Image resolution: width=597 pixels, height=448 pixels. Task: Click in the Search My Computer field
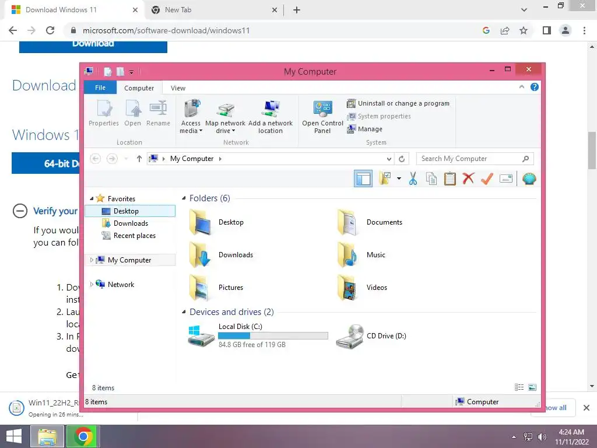click(475, 159)
